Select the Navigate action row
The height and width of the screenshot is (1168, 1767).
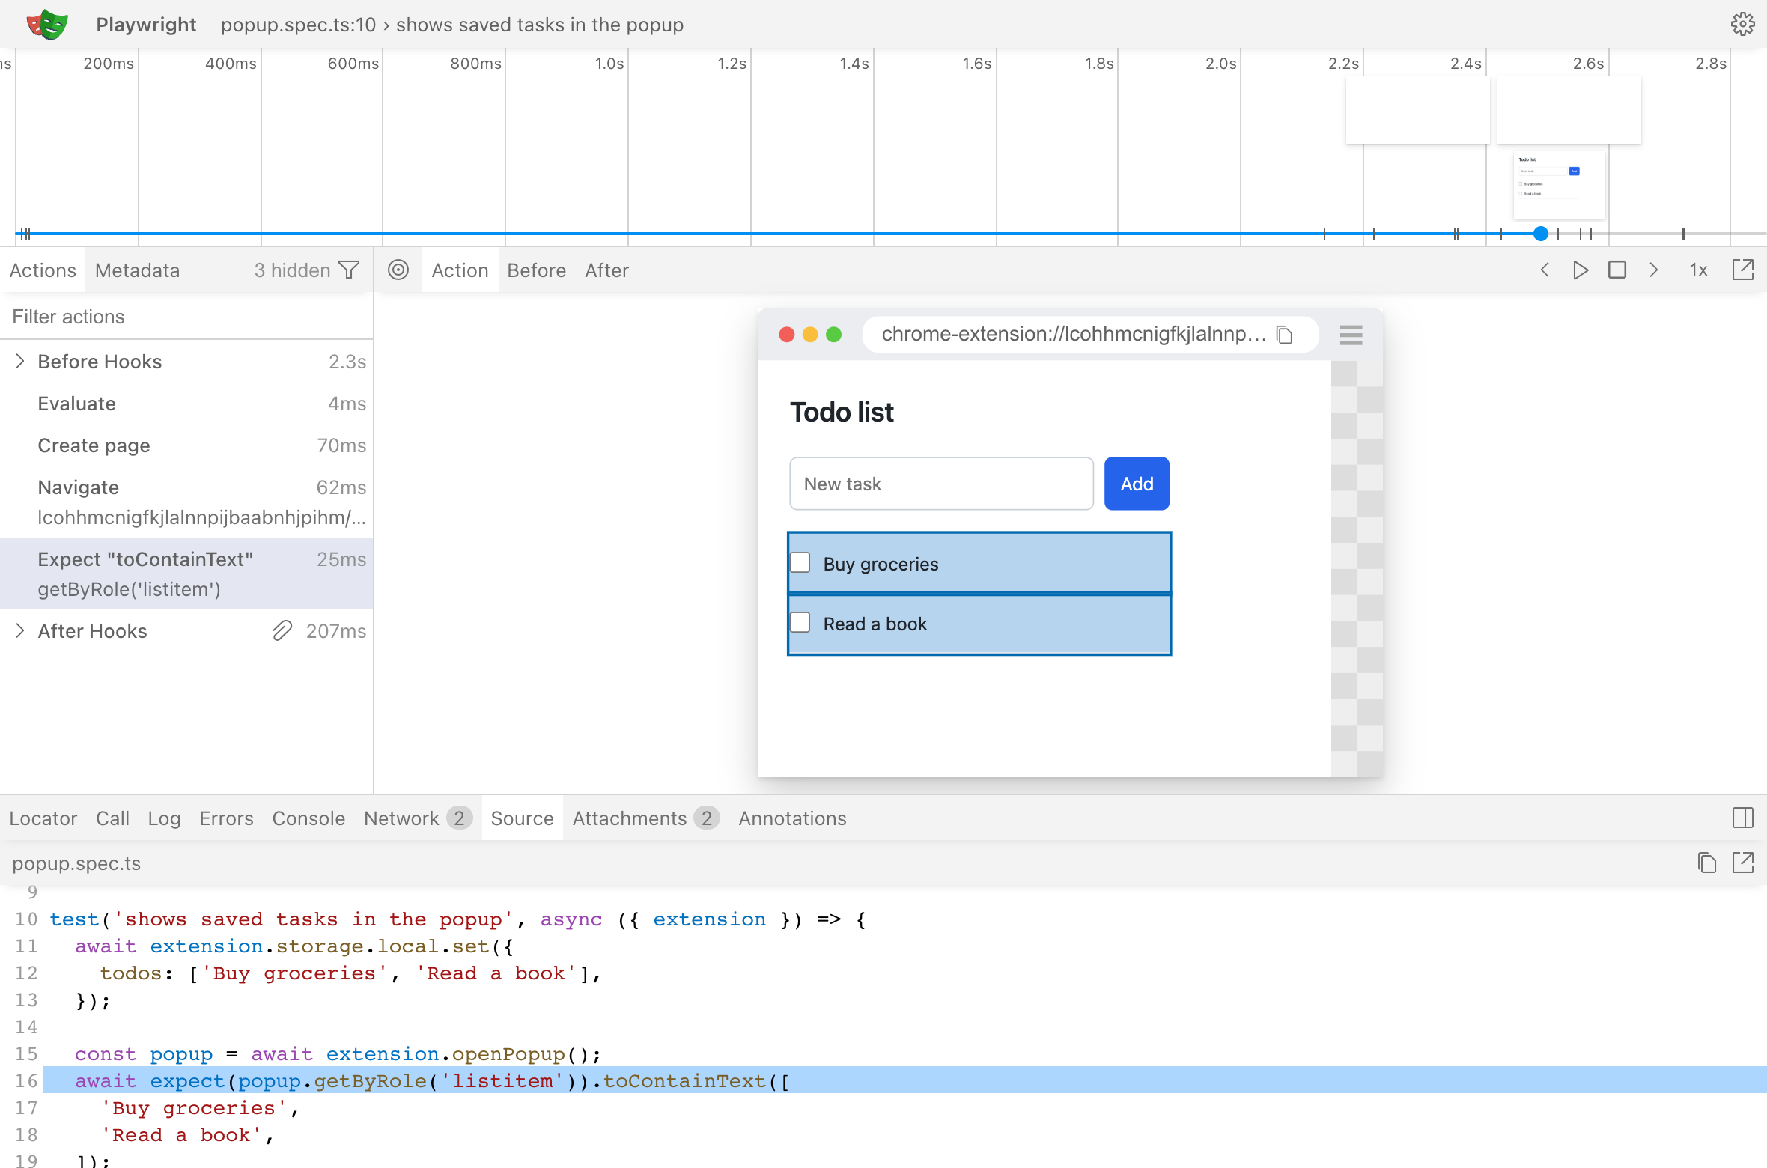pyautogui.click(x=186, y=502)
